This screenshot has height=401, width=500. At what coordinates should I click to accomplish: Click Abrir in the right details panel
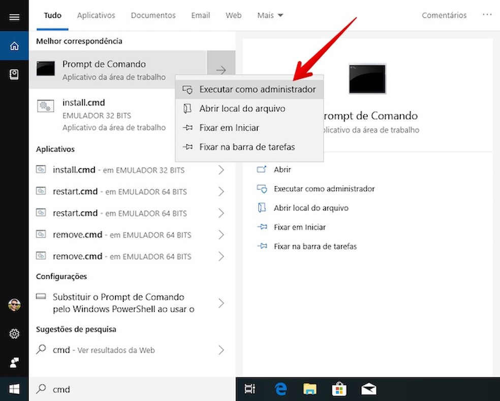point(282,170)
